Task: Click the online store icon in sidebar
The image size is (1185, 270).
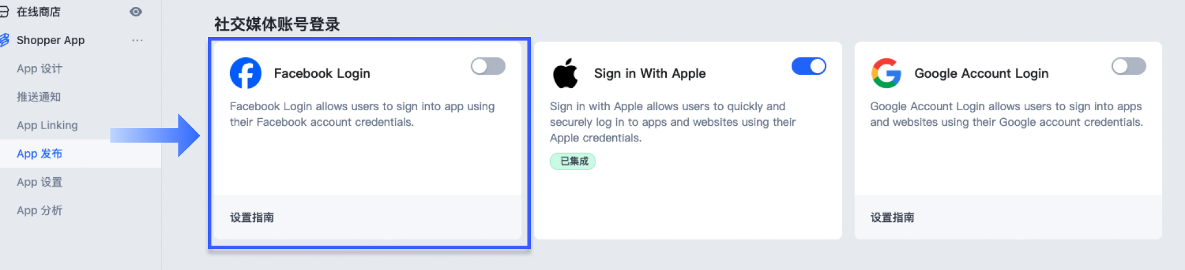Action: 3,12
